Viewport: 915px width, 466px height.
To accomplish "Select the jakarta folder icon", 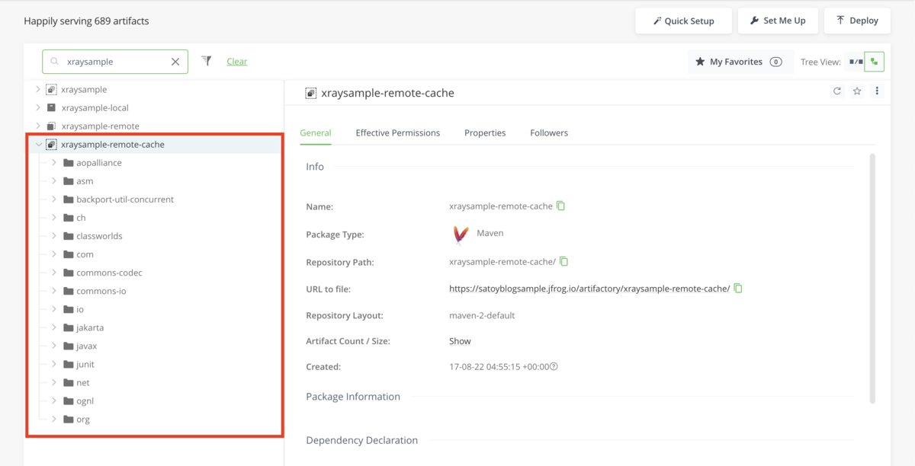I will pyautogui.click(x=69, y=327).
